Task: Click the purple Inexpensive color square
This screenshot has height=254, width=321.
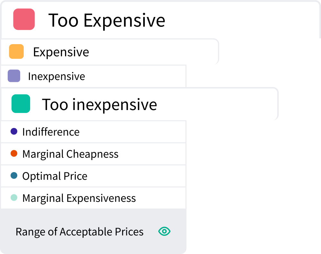Action: [14, 76]
